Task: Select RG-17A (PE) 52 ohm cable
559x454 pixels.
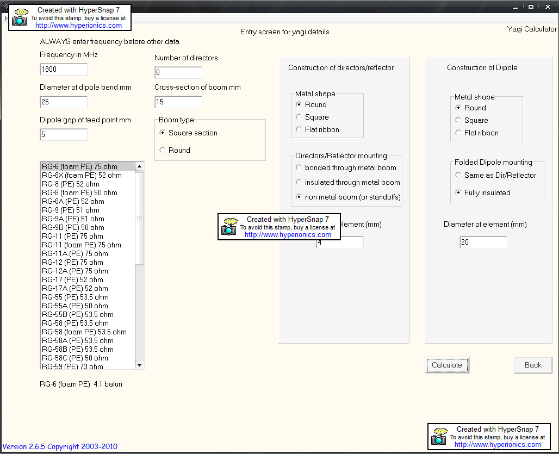Action: 88,288
